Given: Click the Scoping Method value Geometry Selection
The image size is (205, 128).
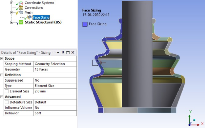Looking at the screenshot, I should point(55,64).
